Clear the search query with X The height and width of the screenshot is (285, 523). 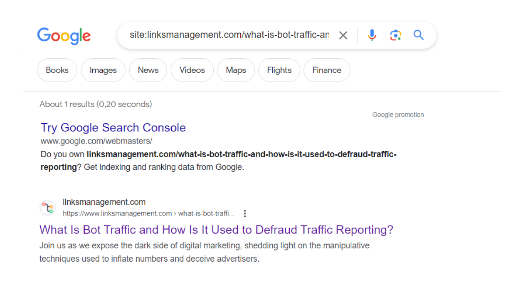[343, 35]
